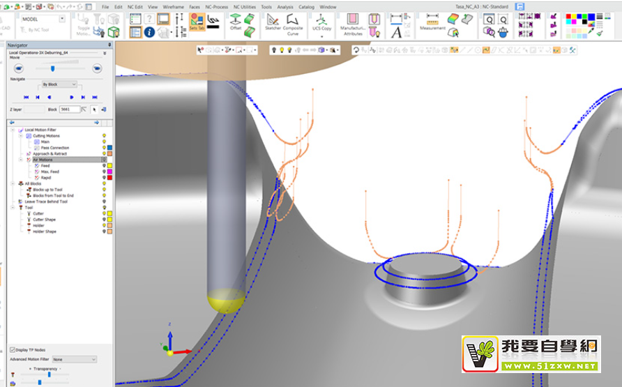Image resolution: width=622 pixels, height=387 pixels.
Task: Select the Offset tool in ribbon
Action: tap(236, 20)
